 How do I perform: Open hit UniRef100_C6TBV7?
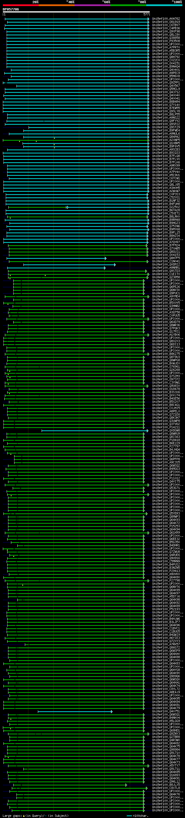coord(166,25)
